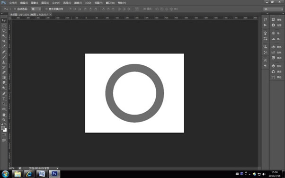The image size is (285, 178).
Task: Open the 图层 Layers panel
Action: (x=276, y=66)
